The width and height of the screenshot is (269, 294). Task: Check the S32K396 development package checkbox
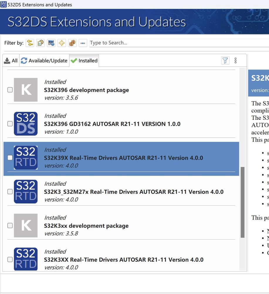(x=10, y=90)
